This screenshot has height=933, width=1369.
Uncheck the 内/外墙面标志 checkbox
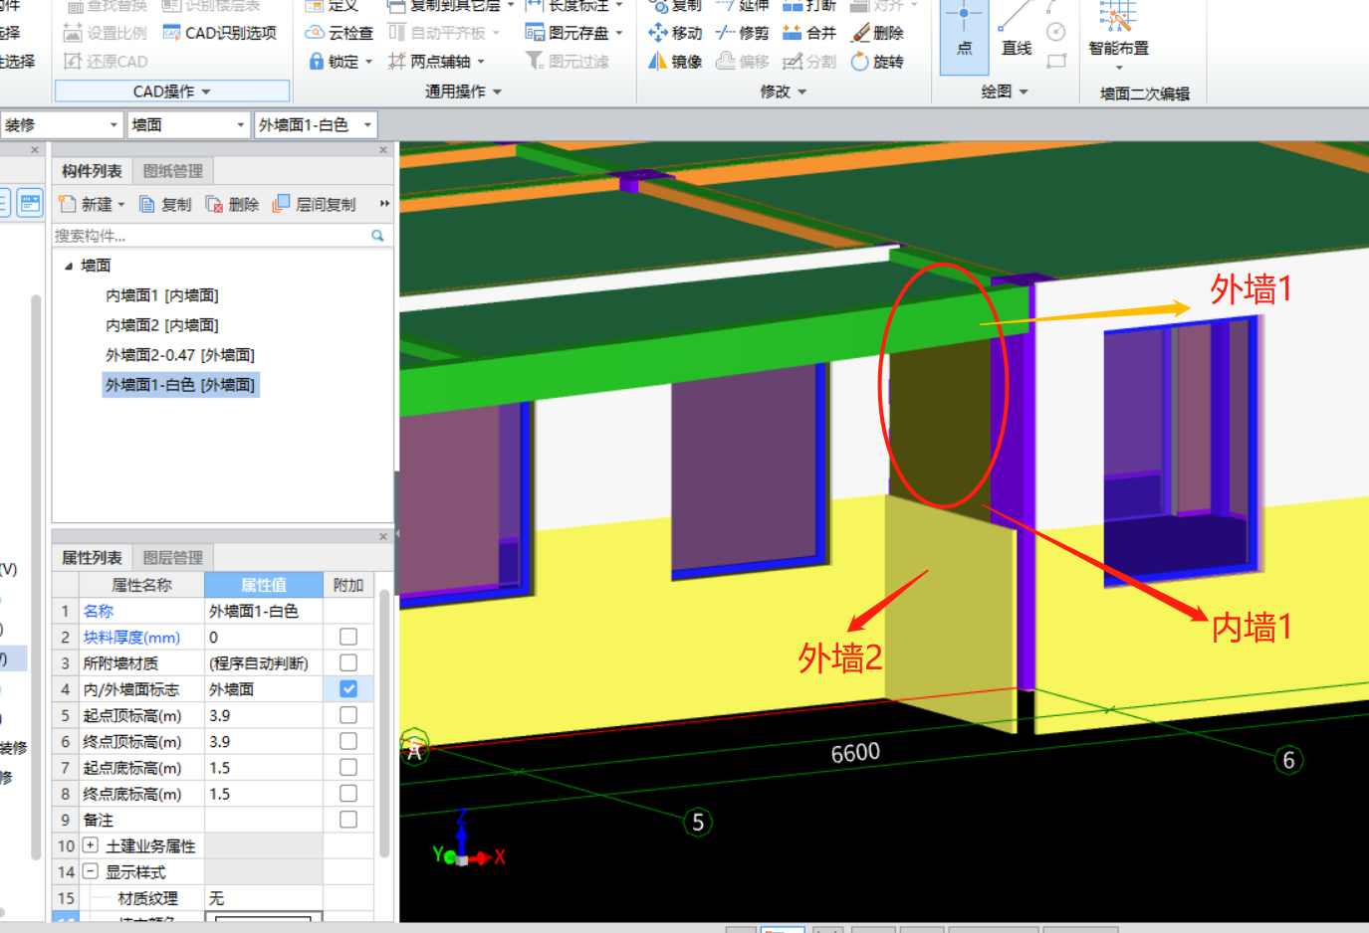coord(348,688)
